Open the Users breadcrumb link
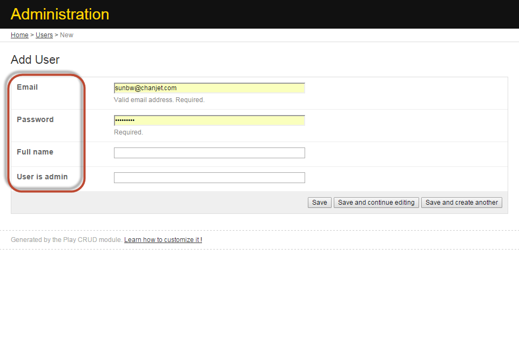Screen dimensions: 519x343 pos(44,35)
